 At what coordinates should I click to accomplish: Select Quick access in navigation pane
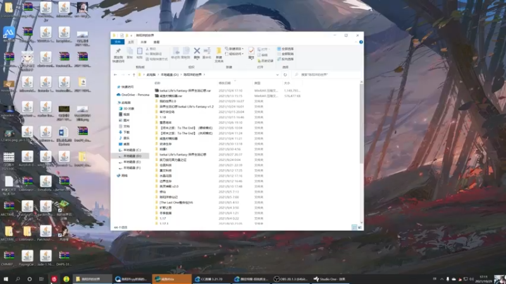pos(125,87)
